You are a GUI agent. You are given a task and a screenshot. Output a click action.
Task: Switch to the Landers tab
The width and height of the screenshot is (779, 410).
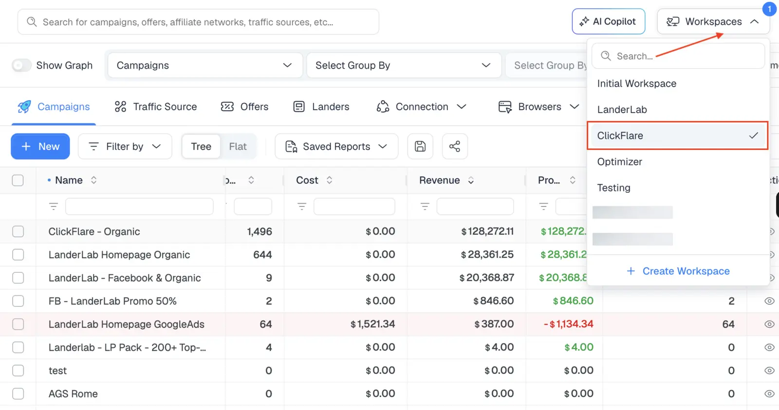click(x=321, y=107)
